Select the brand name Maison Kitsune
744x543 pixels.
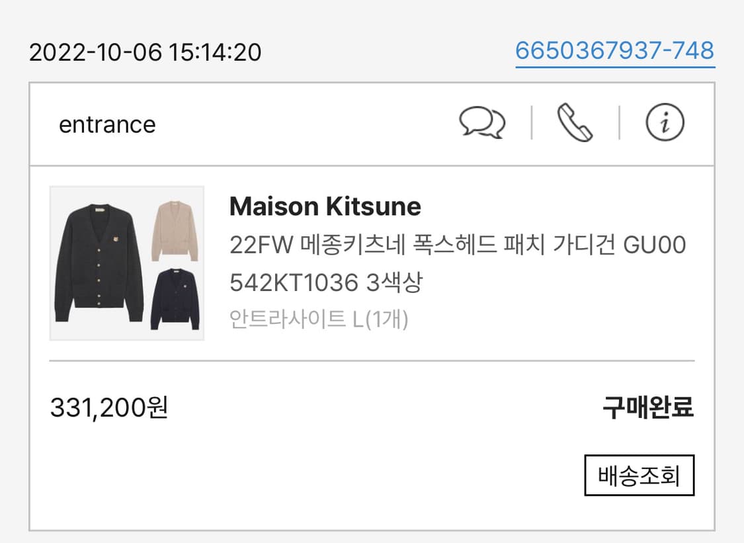point(323,206)
